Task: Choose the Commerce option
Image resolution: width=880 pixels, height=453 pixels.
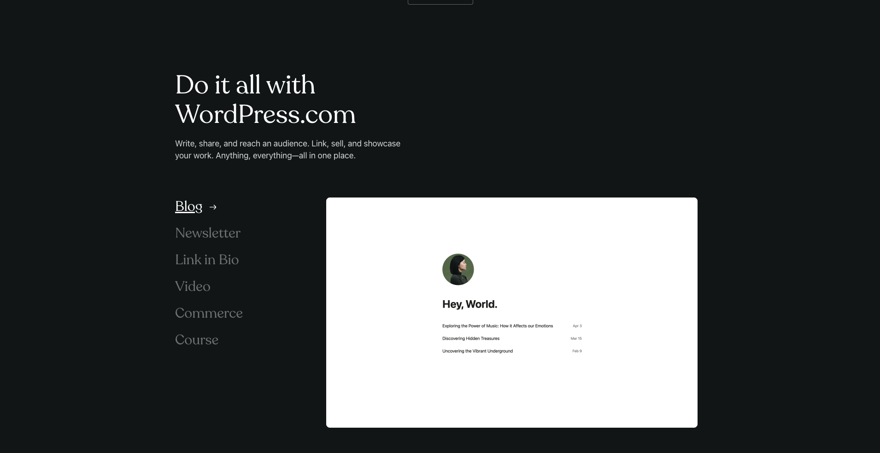Action: click(x=209, y=313)
